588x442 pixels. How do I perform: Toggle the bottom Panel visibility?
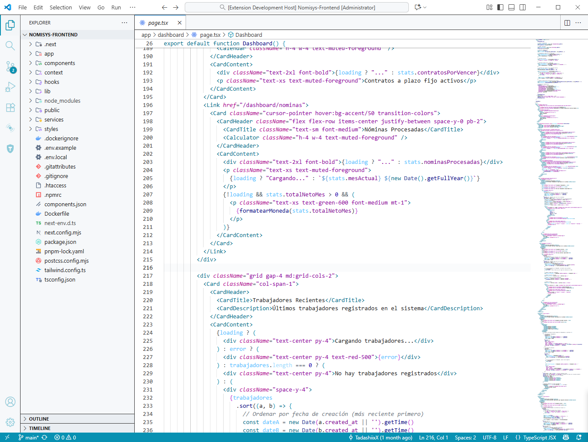click(511, 7)
